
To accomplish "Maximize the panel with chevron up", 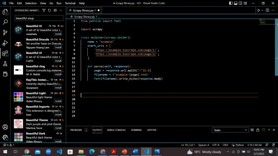I will [x=269, y=130].
